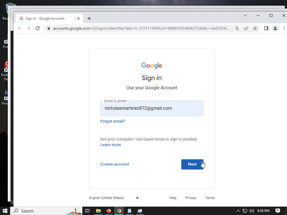Click into the Email or phone field
Screen dimensions: 287x215
tap(152, 108)
